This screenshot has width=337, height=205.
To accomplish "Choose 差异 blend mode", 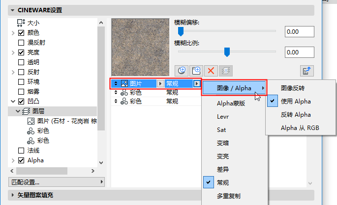I will pos(223,169).
